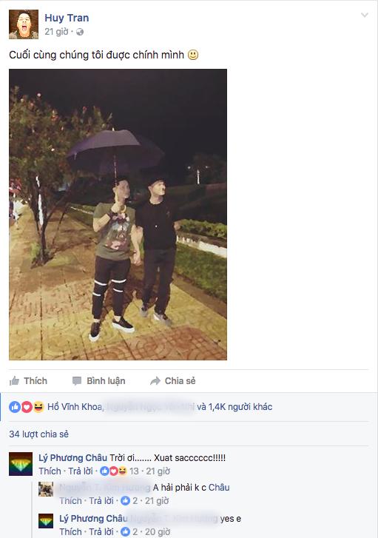This screenshot has height=538, width=378.
Task: Click the Chia sẻ share button
Action: [173, 381]
